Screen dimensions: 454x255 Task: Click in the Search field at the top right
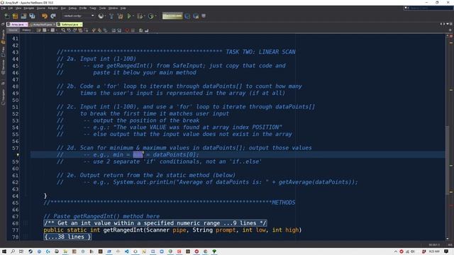(x=431, y=8)
